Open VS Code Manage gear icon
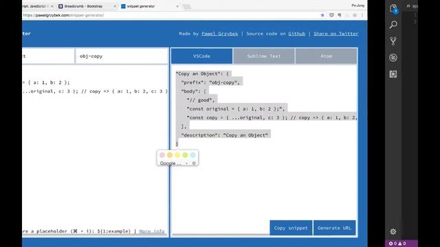This screenshot has width=440, height=247. pos(393,232)
